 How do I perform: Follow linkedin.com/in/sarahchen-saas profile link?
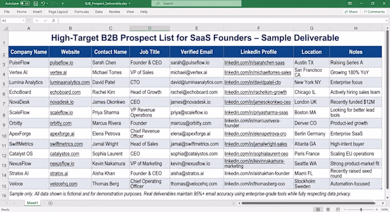click(255, 63)
